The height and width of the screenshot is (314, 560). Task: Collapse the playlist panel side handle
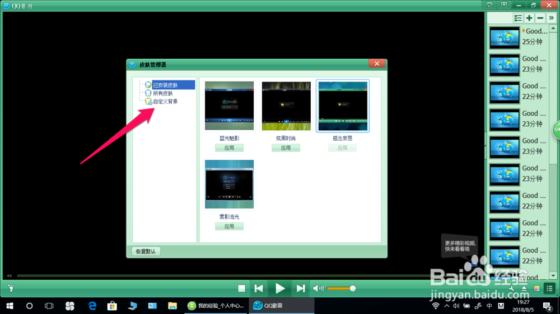pyautogui.click(x=486, y=145)
